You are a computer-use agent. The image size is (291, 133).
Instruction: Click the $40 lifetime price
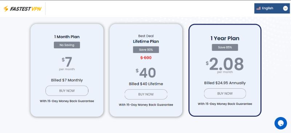pos(146,73)
